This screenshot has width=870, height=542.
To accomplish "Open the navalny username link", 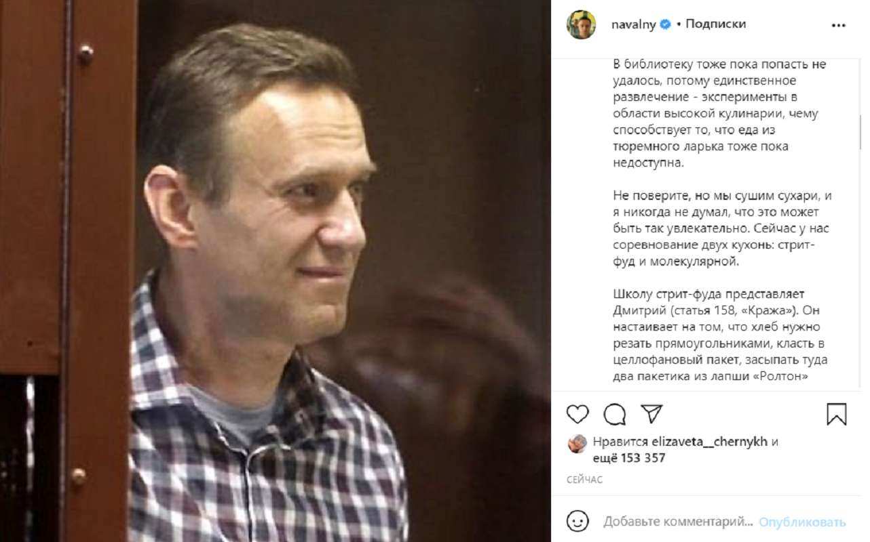I will click(631, 24).
